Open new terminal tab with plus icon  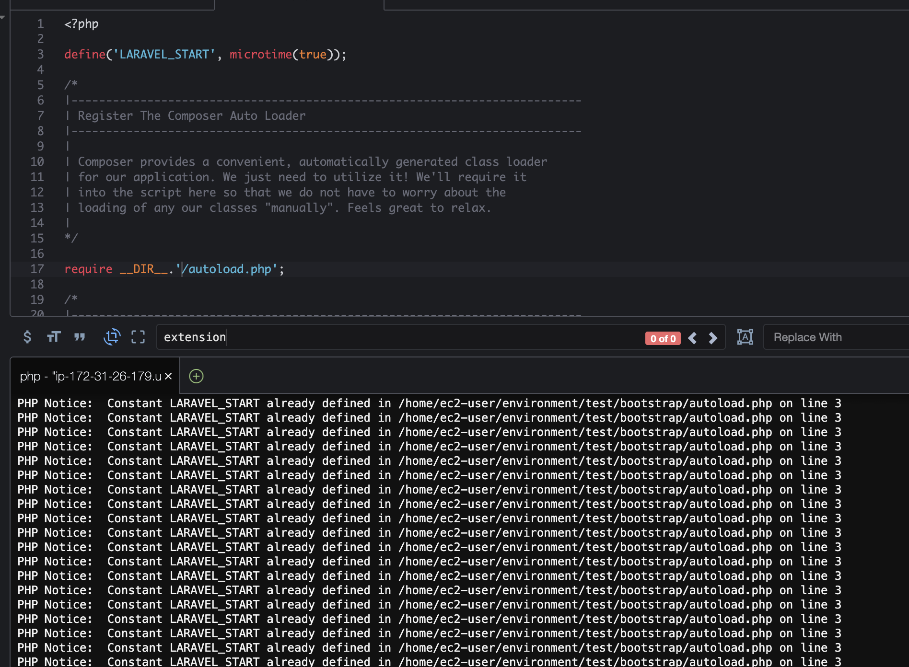click(196, 376)
